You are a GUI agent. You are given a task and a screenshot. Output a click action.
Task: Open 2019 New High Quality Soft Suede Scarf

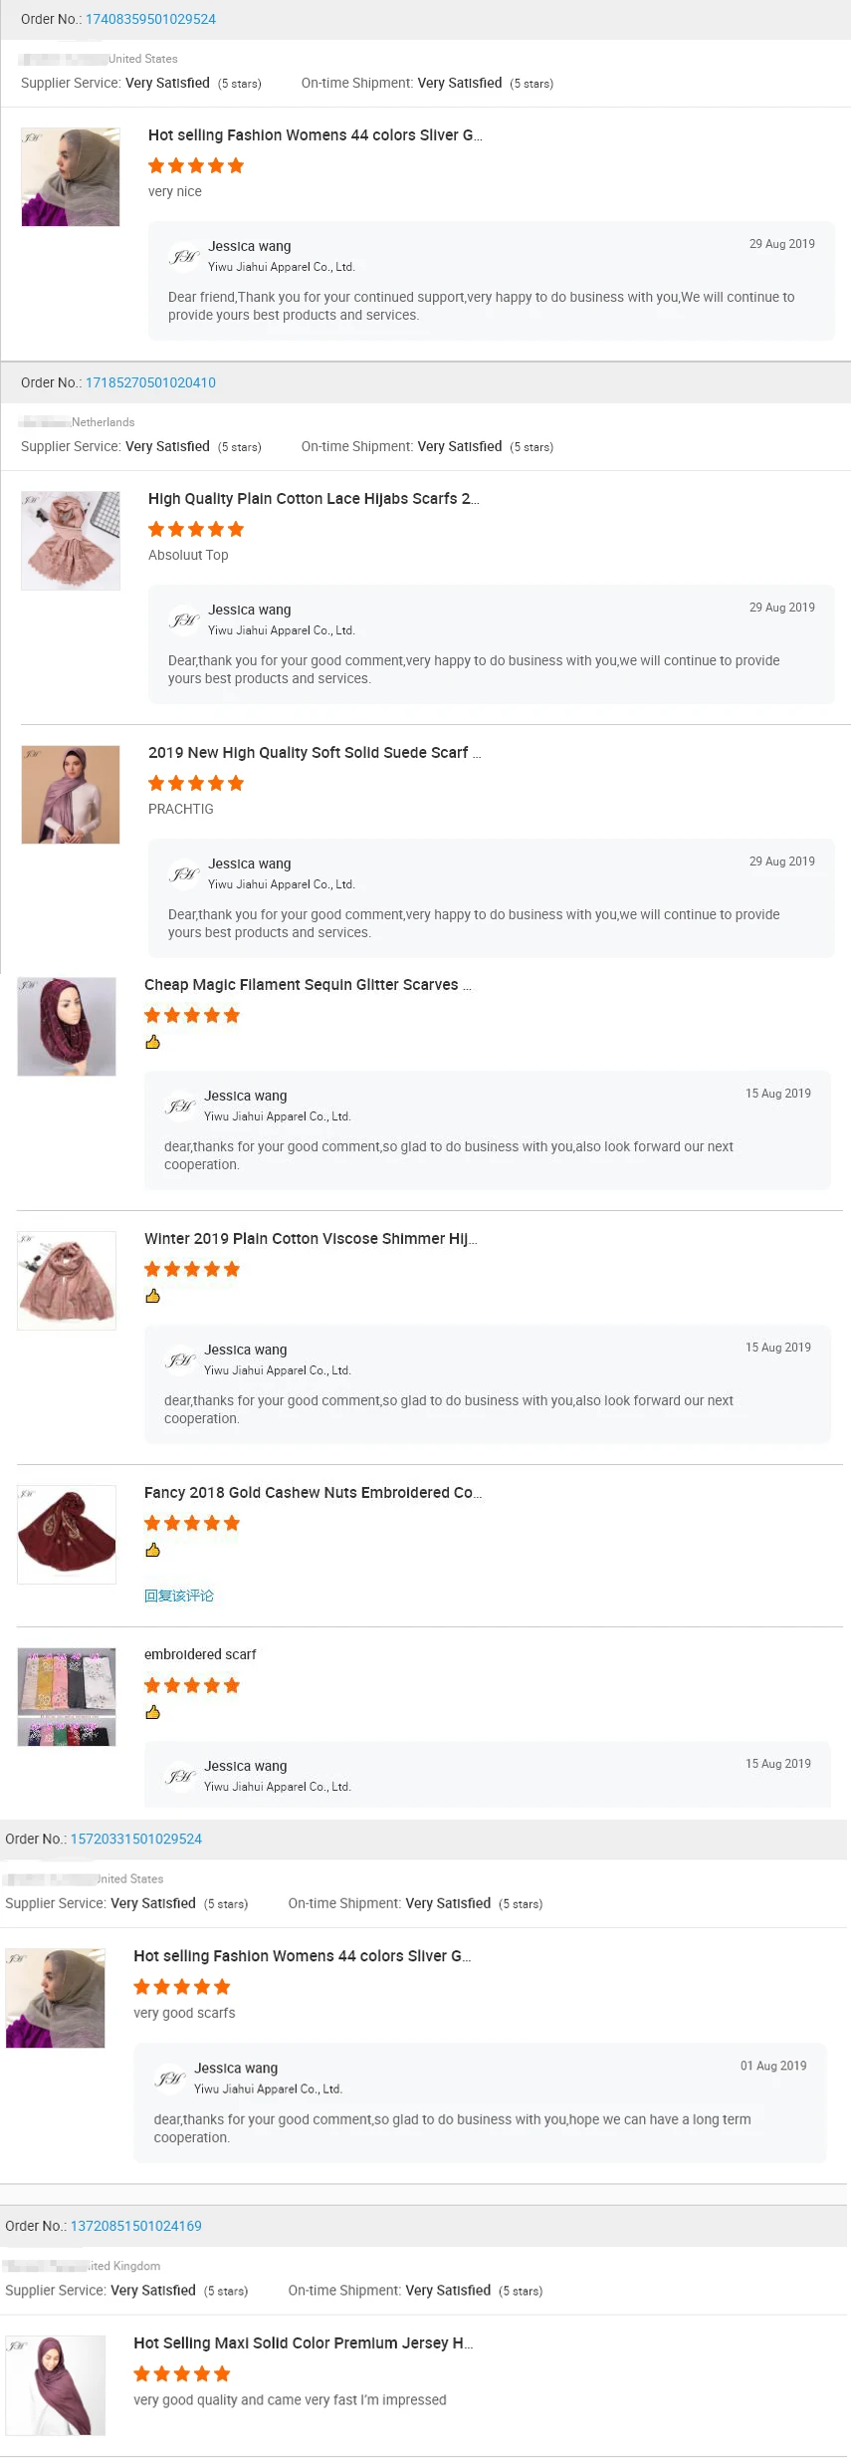point(314,753)
